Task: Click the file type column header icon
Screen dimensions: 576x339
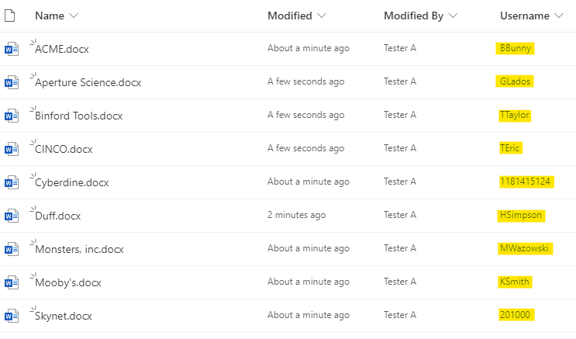Action: point(11,16)
